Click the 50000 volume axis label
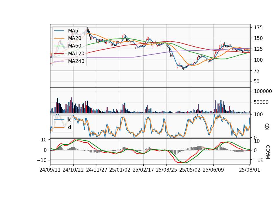The height and width of the screenshot is (200, 278). pos(261,102)
